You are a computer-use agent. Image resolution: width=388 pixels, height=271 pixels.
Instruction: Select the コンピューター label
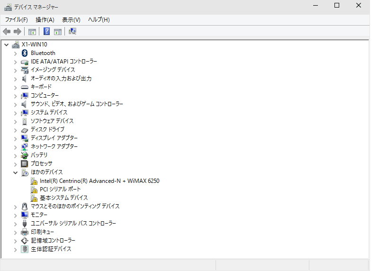click(45, 95)
